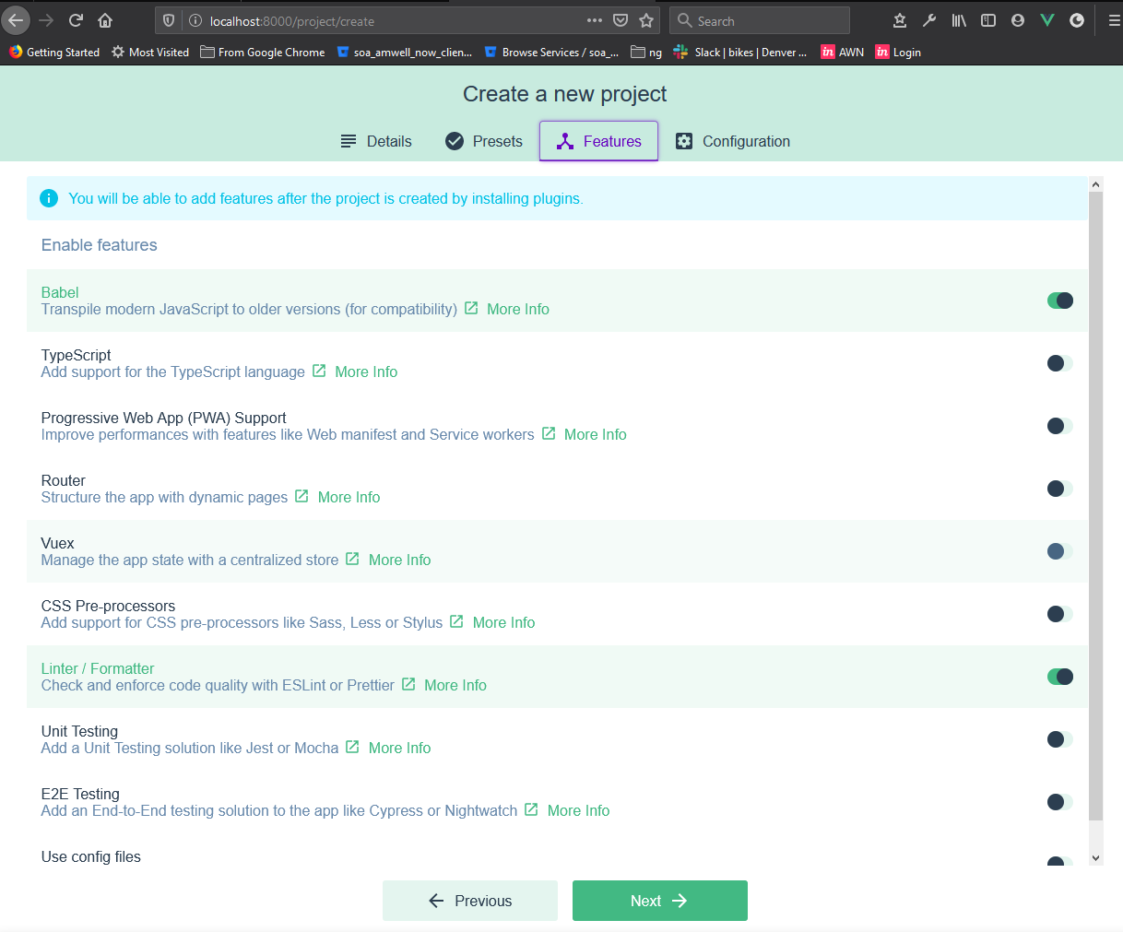Click the info icon in the features notice
The width and height of the screenshot is (1123, 932).
click(x=50, y=198)
